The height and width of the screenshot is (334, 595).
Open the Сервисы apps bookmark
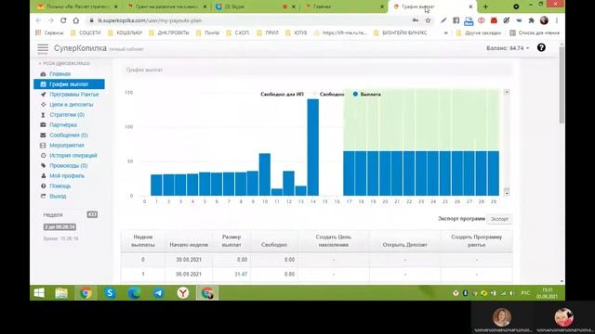coord(49,33)
